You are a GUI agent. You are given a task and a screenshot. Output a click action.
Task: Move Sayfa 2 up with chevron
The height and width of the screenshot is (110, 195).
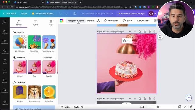(130, 31)
